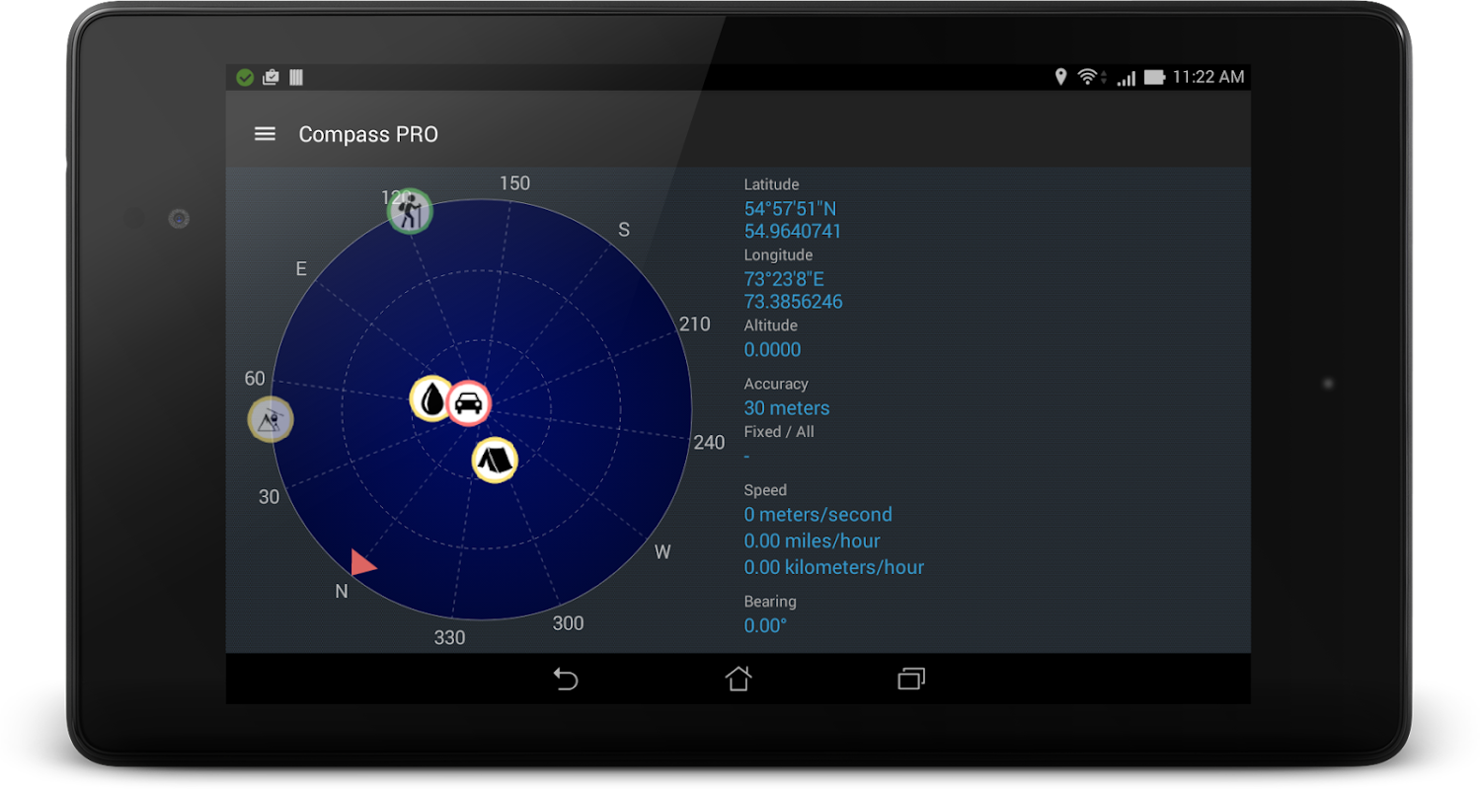
Task: Tap the Android back button
Action: (565, 679)
